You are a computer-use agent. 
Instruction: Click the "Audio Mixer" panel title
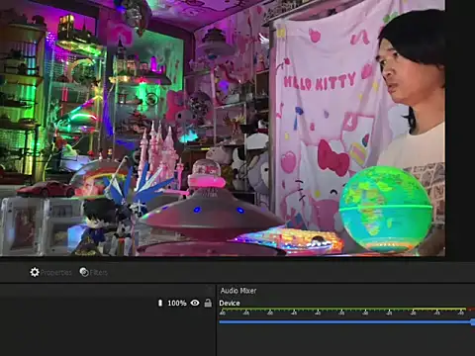point(238,291)
